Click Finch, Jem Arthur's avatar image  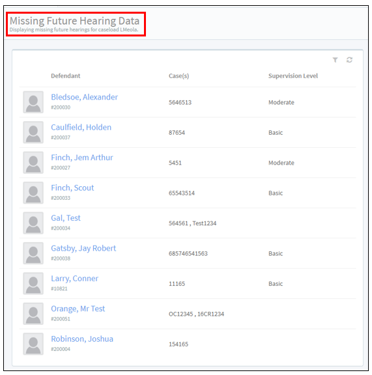(33, 163)
